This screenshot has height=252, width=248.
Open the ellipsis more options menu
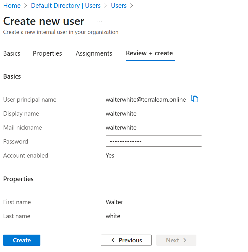[x=99, y=21]
